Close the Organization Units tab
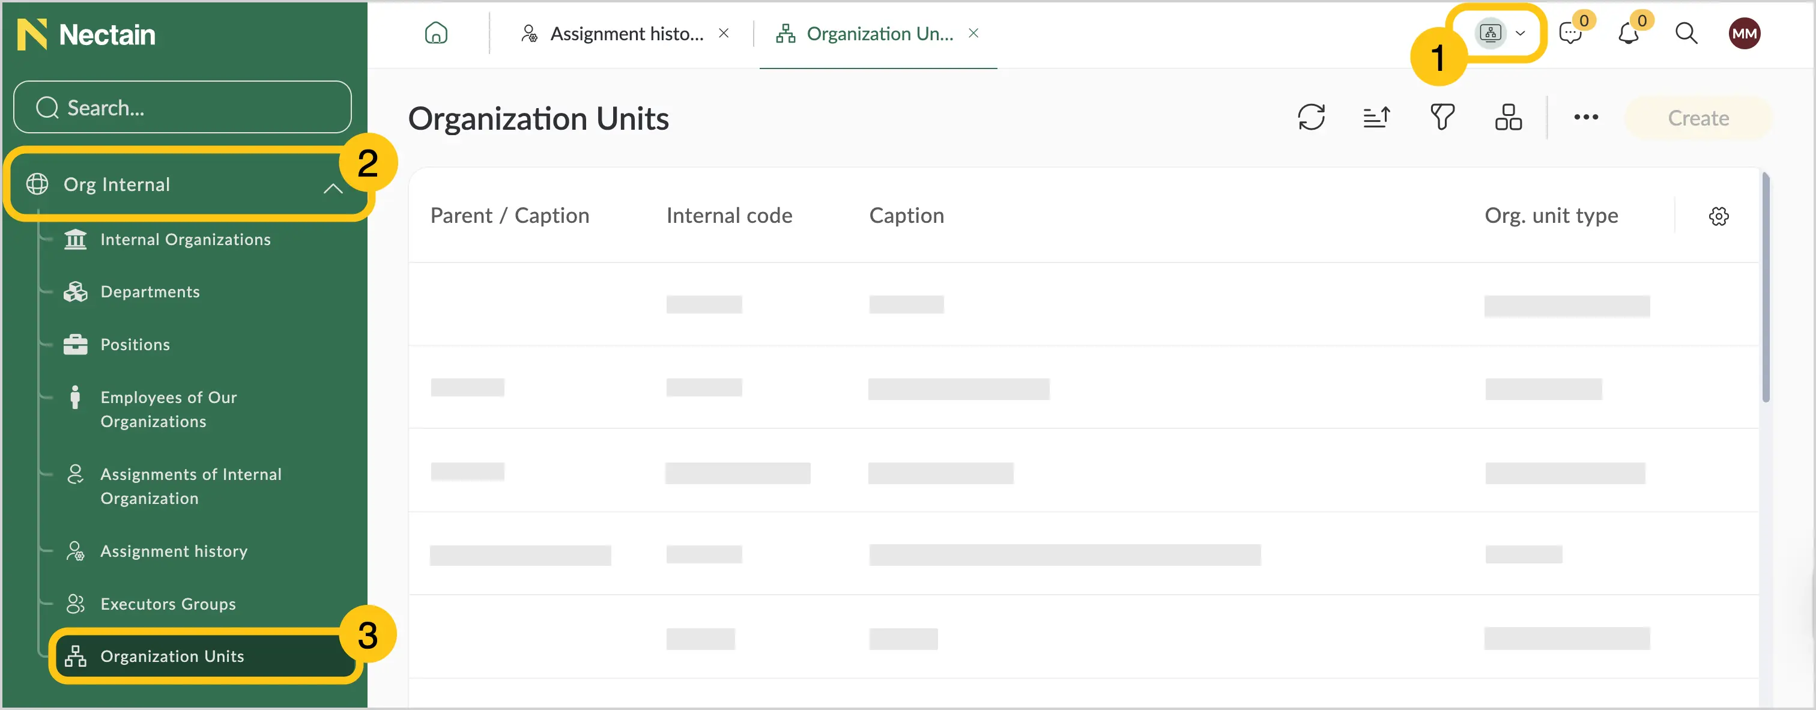The width and height of the screenshot is (1816, 710). pos(973,33)
